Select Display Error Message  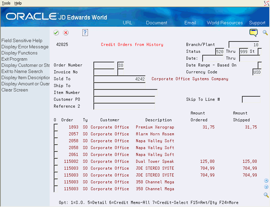point(25,47)
